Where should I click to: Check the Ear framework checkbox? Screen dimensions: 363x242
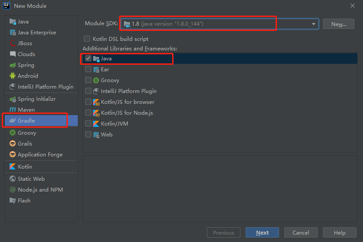coord(88,69)
